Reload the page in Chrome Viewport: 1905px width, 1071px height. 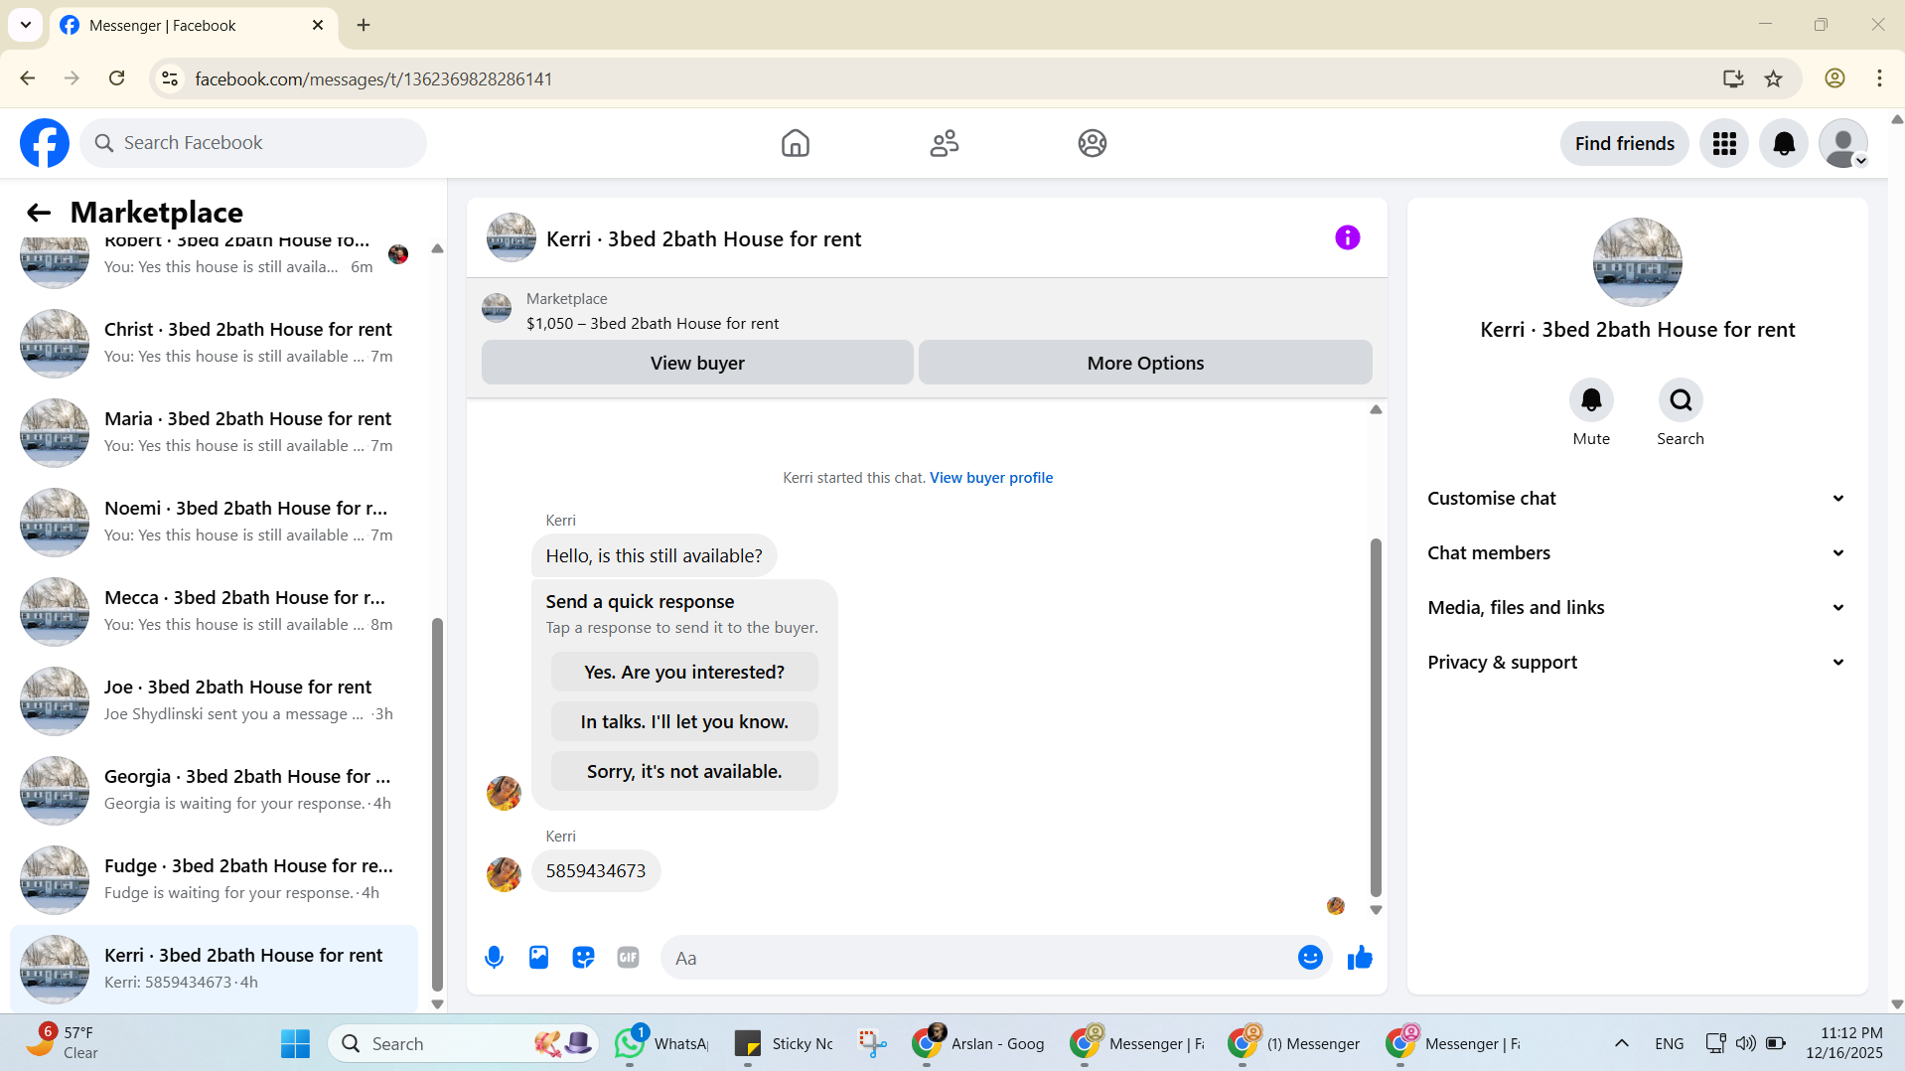click(117, 78)
